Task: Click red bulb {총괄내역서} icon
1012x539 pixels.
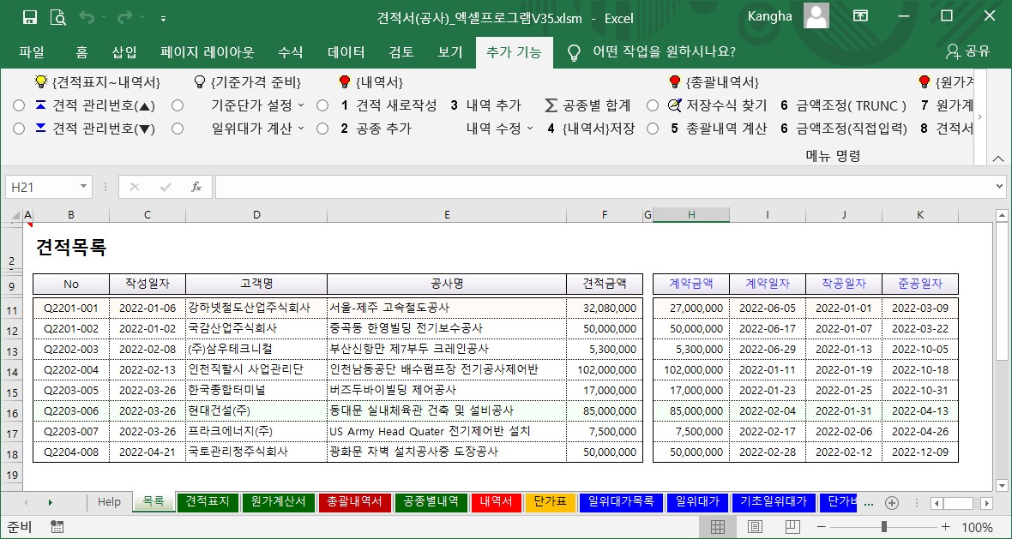Action: click(675, 82)
